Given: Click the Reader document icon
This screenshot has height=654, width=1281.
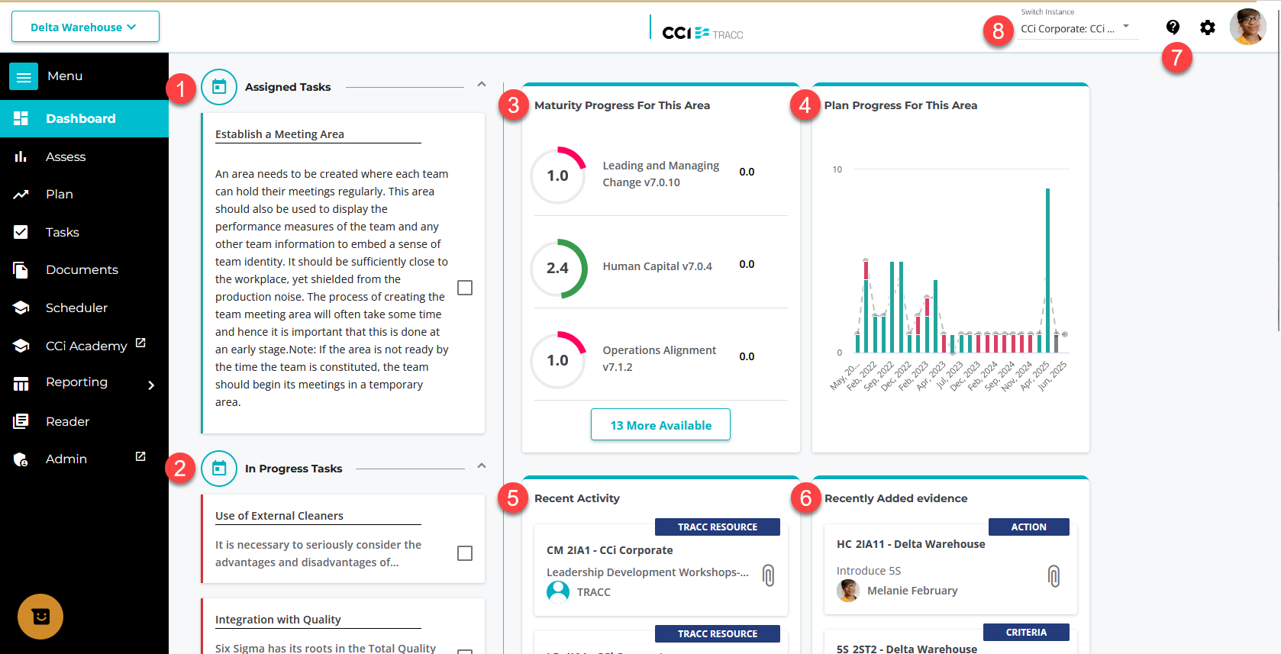Looking at the screenshot, I should 21,421.
